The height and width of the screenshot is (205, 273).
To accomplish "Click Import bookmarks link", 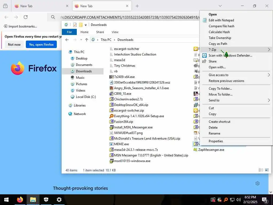I will 20,26.
